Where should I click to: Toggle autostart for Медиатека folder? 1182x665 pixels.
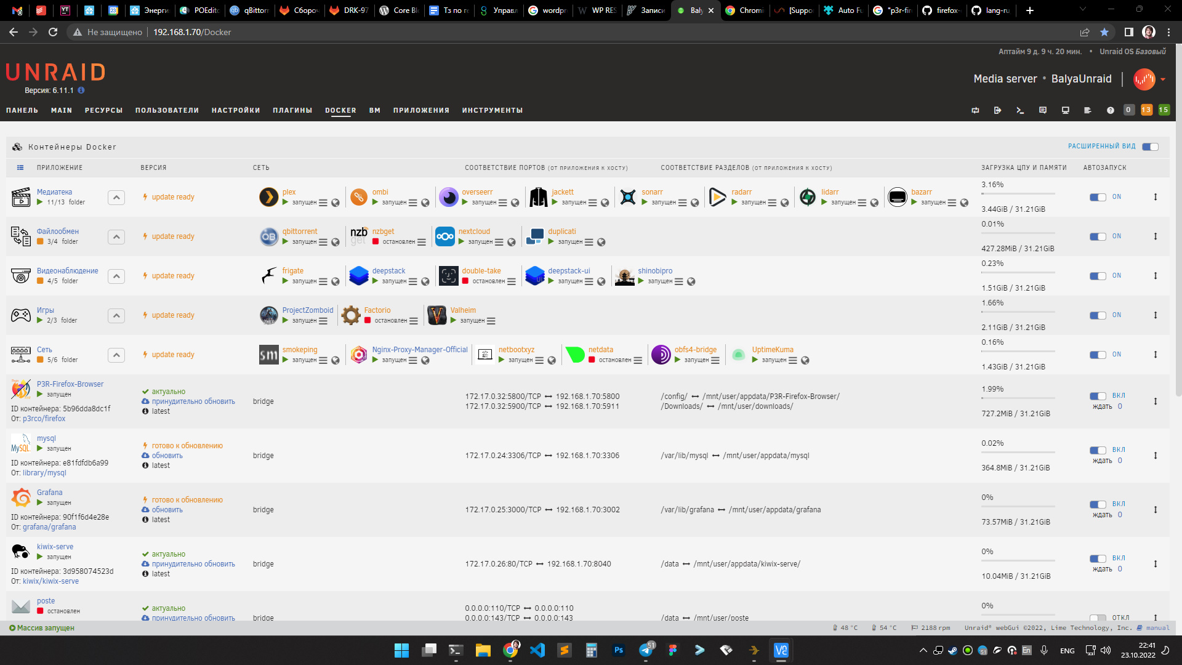coord(1098,197)
